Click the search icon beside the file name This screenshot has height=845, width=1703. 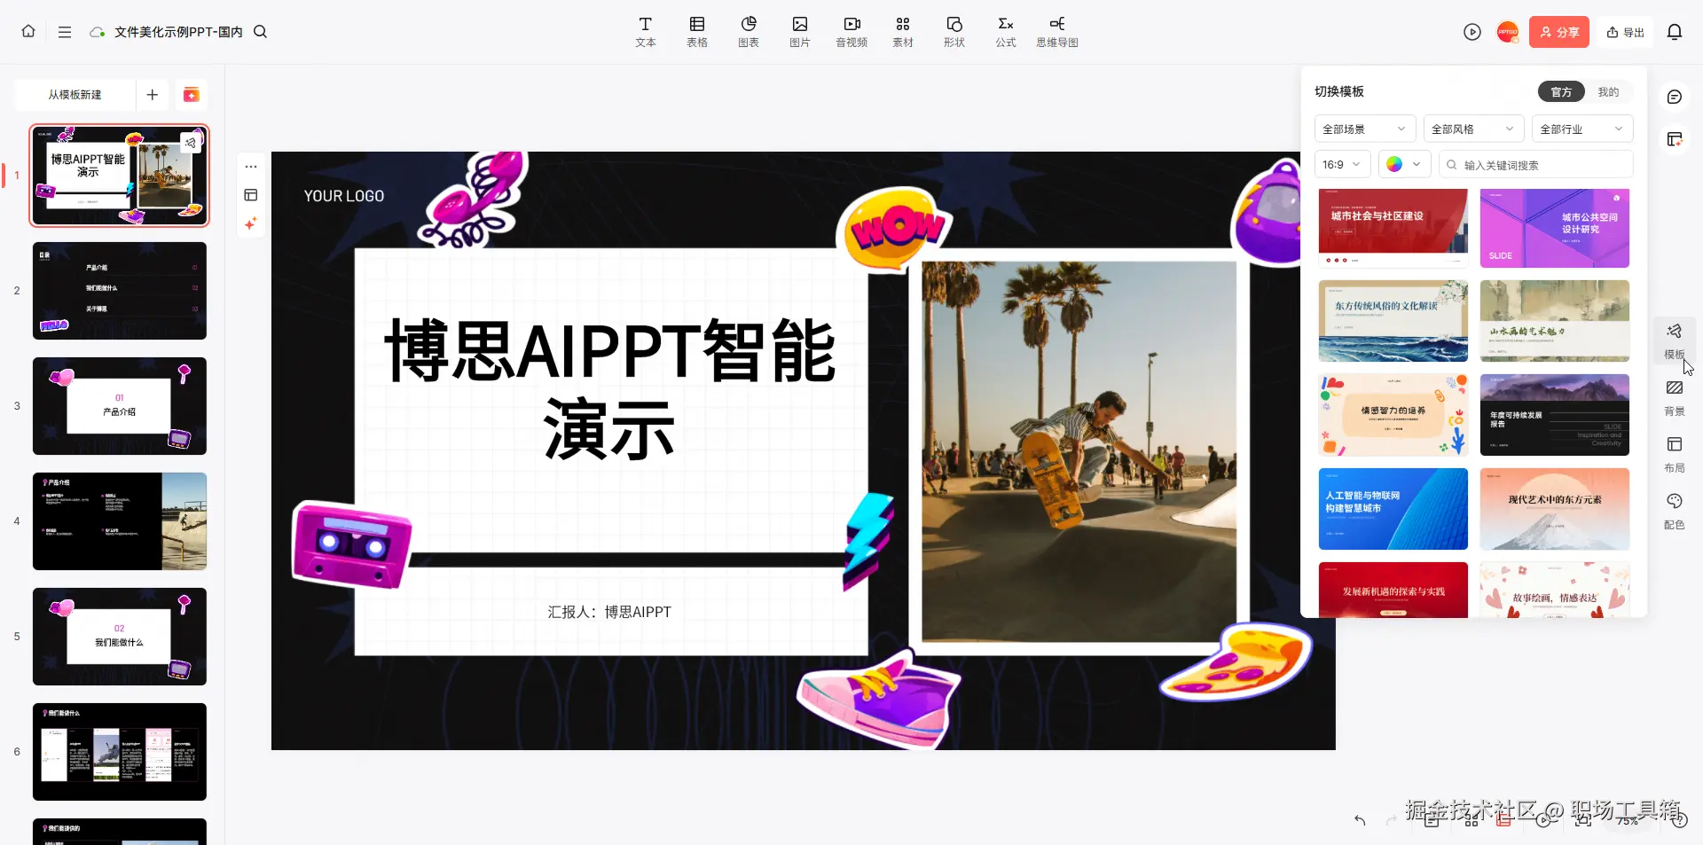(x=261, y=32)
